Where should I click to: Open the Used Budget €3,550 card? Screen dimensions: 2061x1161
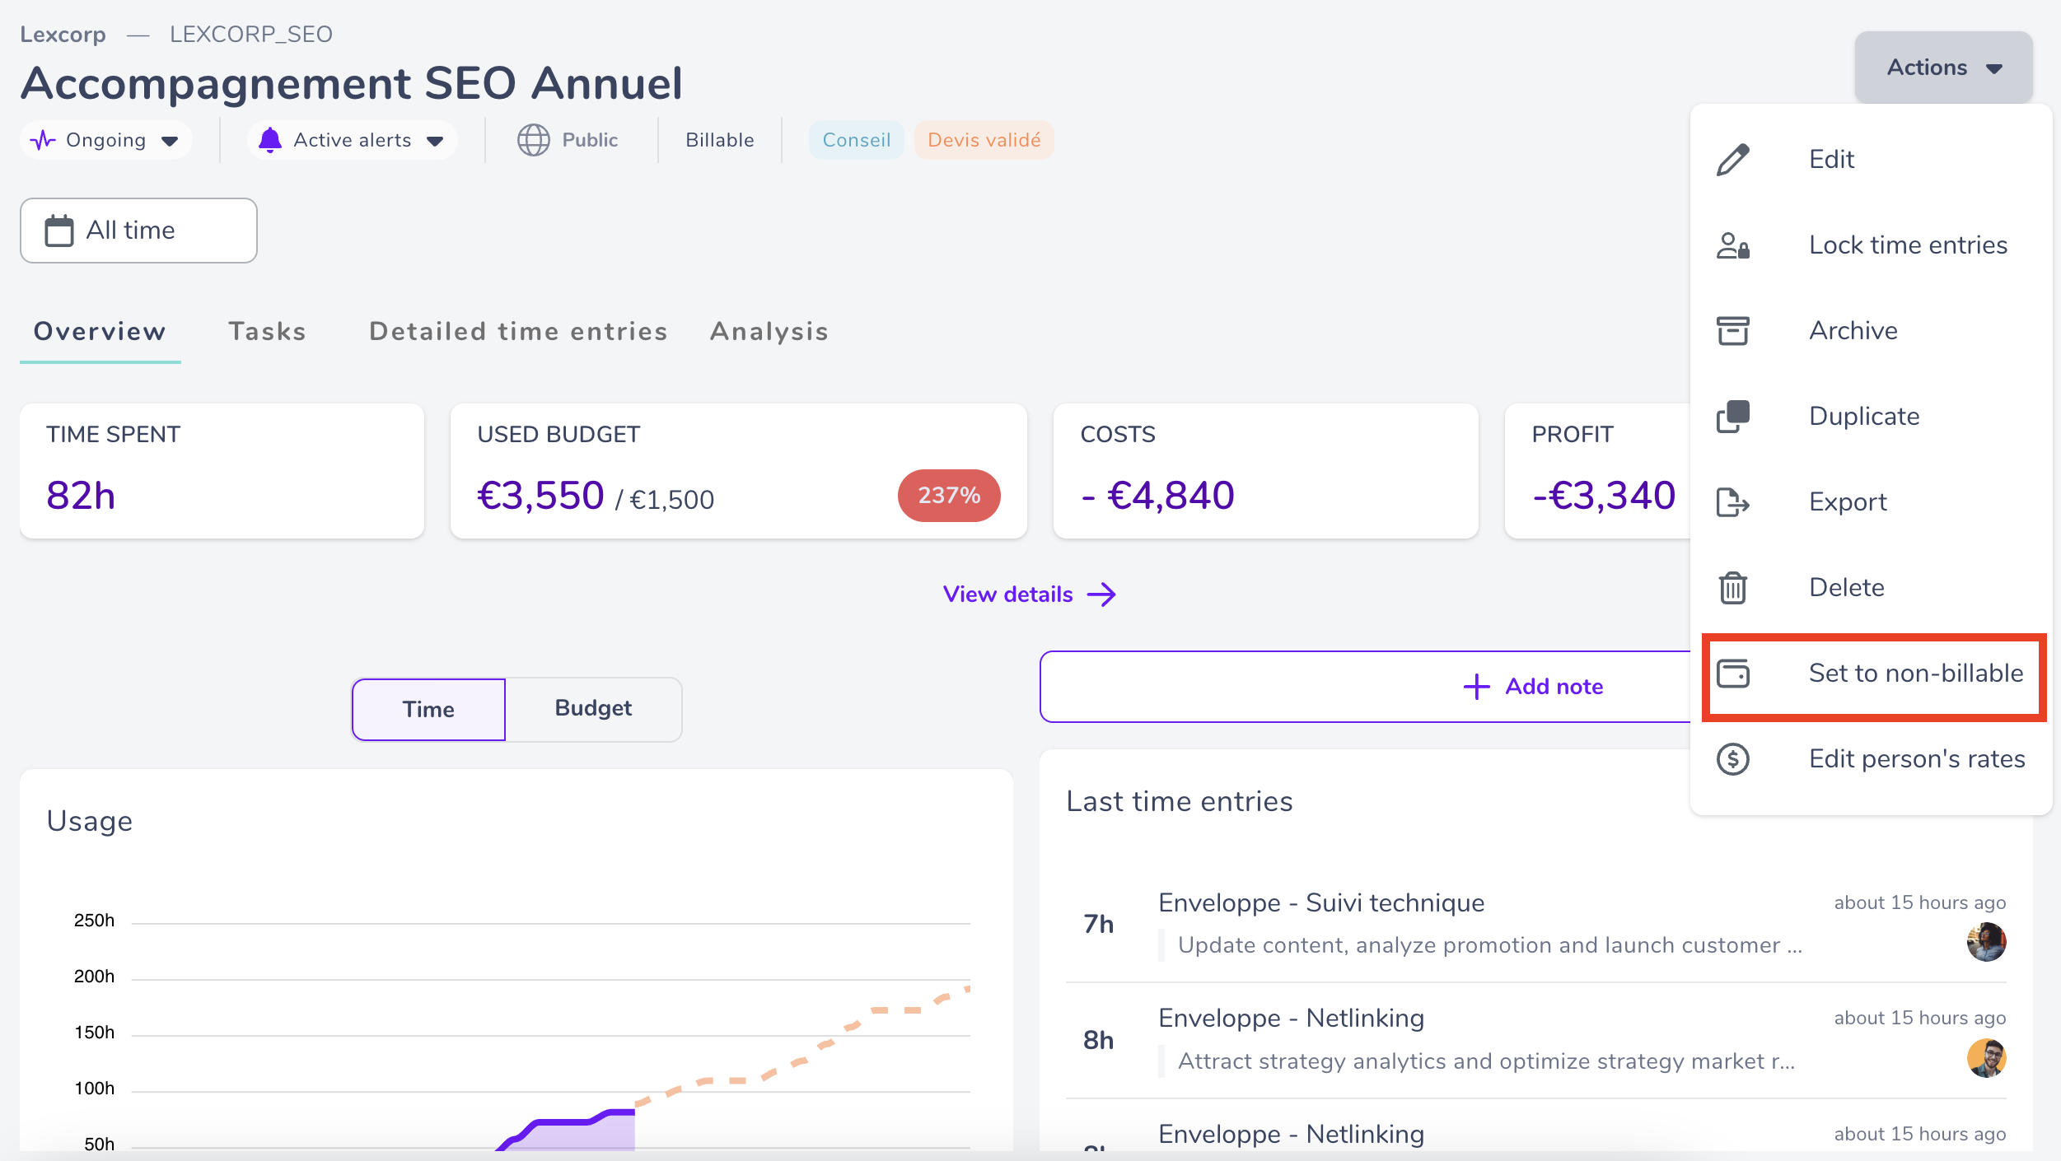pyautogui.click(x=738, y=471)
